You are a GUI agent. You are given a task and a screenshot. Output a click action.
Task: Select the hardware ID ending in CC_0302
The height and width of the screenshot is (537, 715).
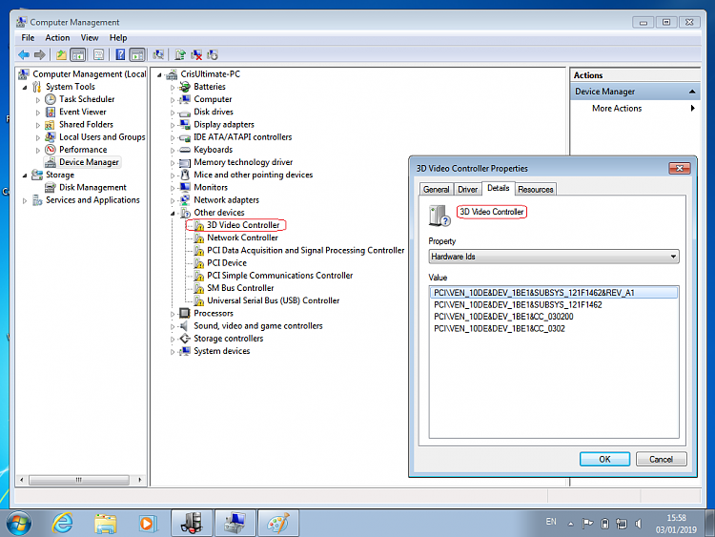[500, 328]
